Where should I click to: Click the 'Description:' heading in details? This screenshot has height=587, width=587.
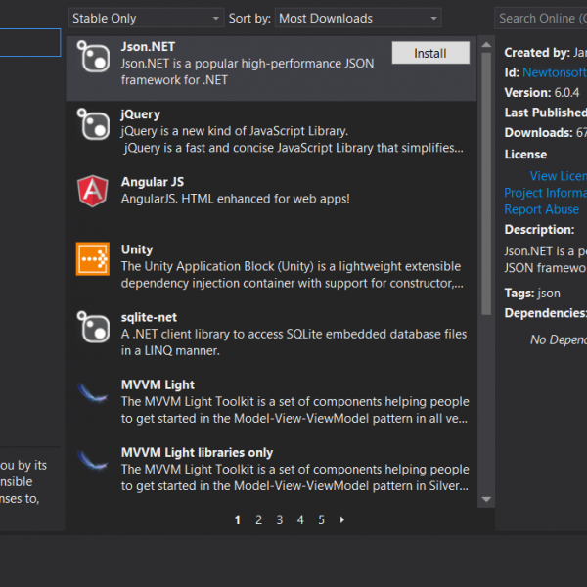(x=539, y=230)
